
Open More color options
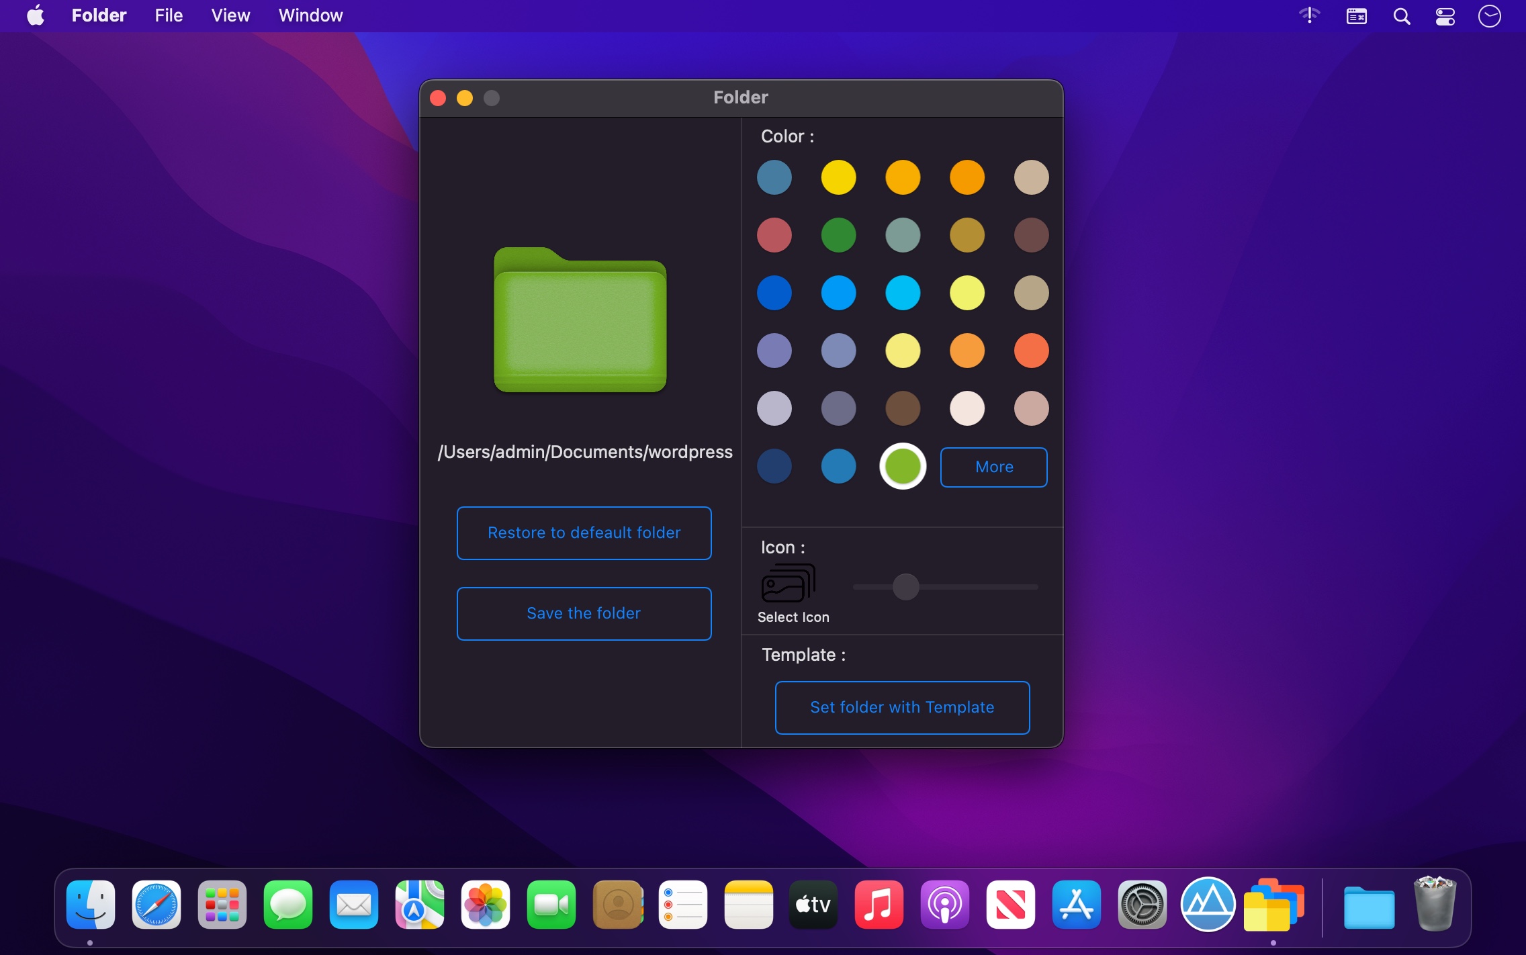pos(993,467)
